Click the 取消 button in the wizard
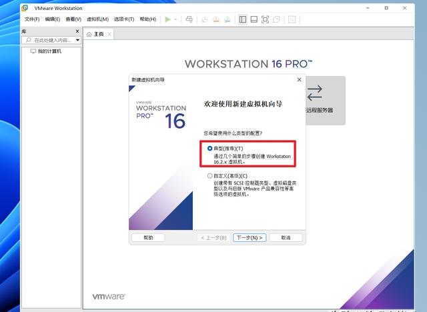The image size is (427, 312). (x=286, y=237)
